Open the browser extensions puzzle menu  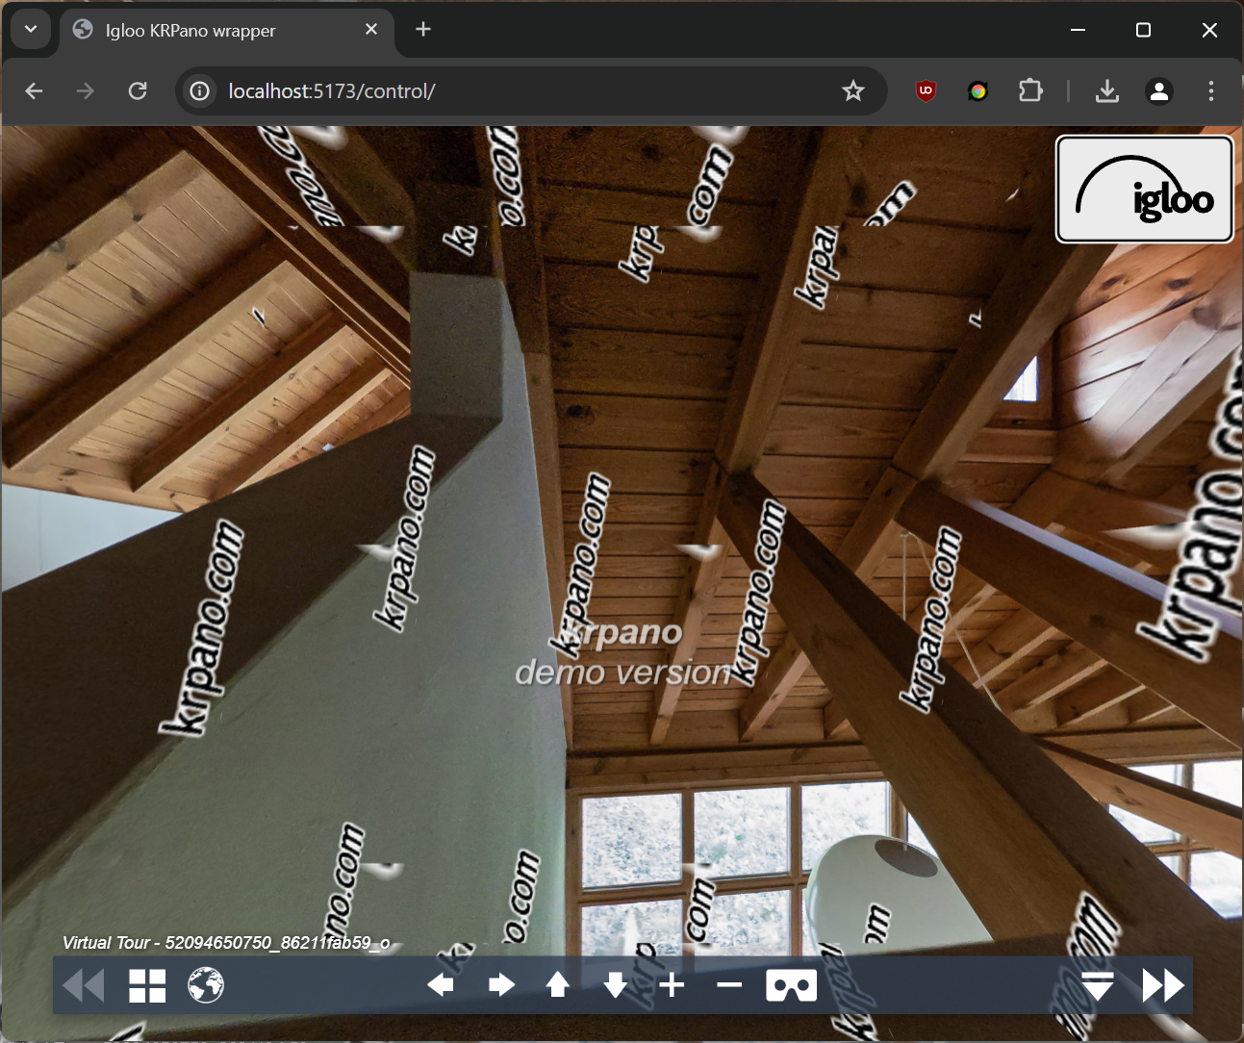pyautogui.click(x=1030, y=91)
